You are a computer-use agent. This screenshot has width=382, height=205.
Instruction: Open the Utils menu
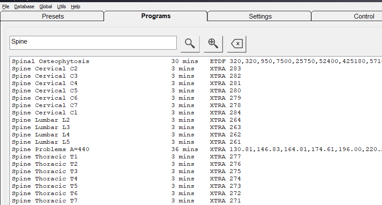(x=61, y=6)
